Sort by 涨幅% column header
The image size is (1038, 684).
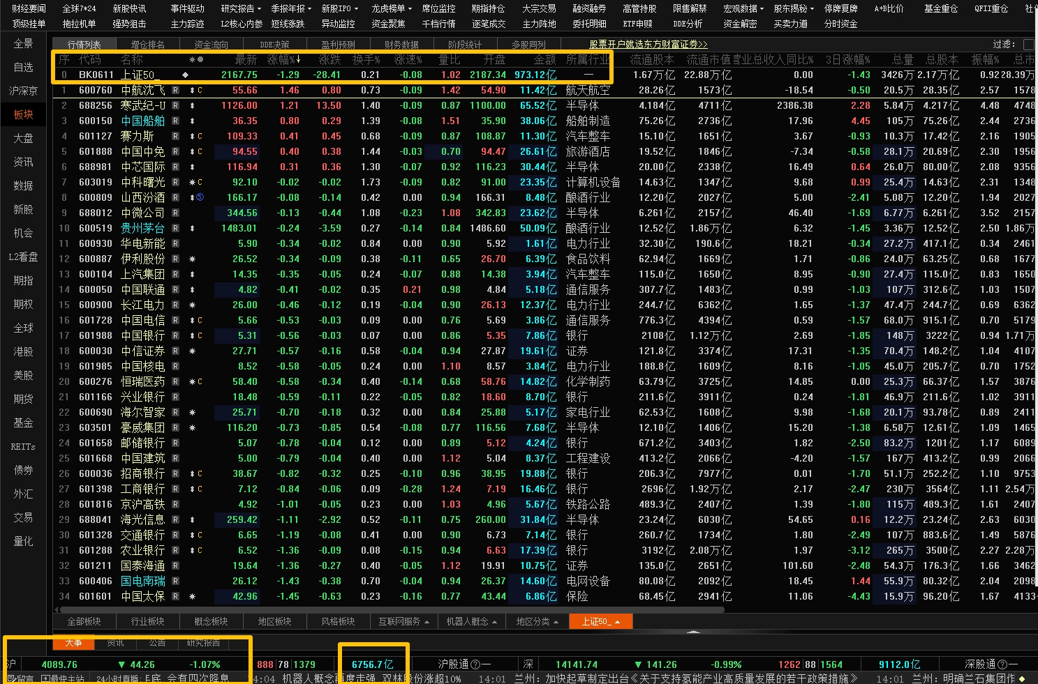click(x=283, y=60)
